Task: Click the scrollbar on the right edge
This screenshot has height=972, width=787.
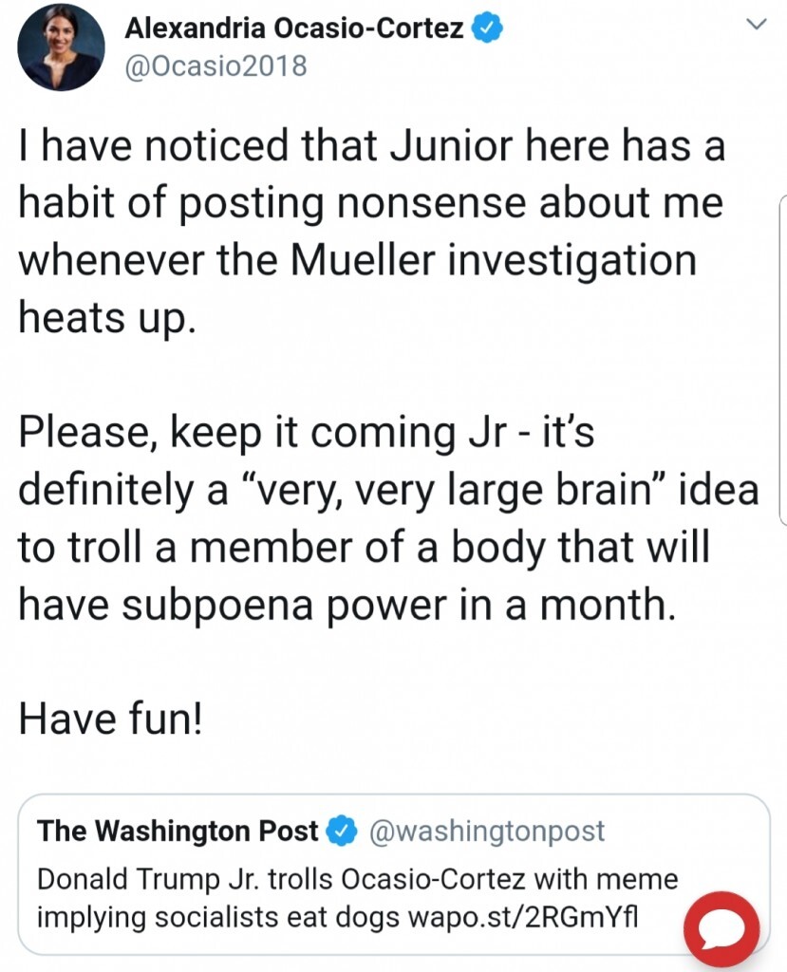Action: 781,361
